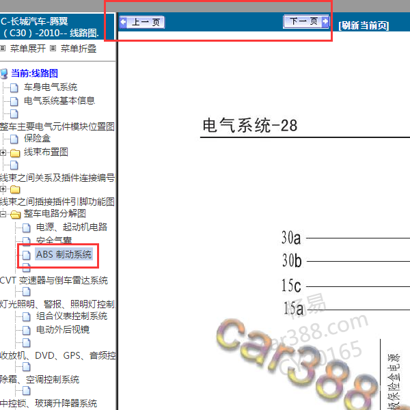Screen dimensions: 410x410
Task: Open 电动外后视镜 page
Action: (x=63, y=330)
